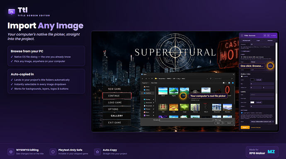Viewport: 286px width, 159px height.
Task: Open the white Text Color swatch
Action: [252, 102]
